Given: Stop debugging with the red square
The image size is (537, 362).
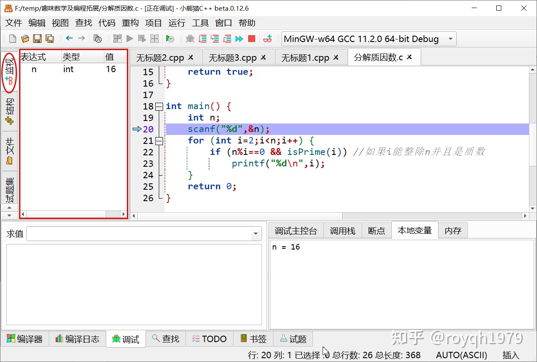Looking at the screenshot, I should (x=252, y=39).
